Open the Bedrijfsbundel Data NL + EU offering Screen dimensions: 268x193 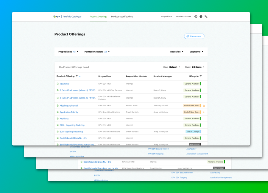pyautogui.click(x=73, y=138)
